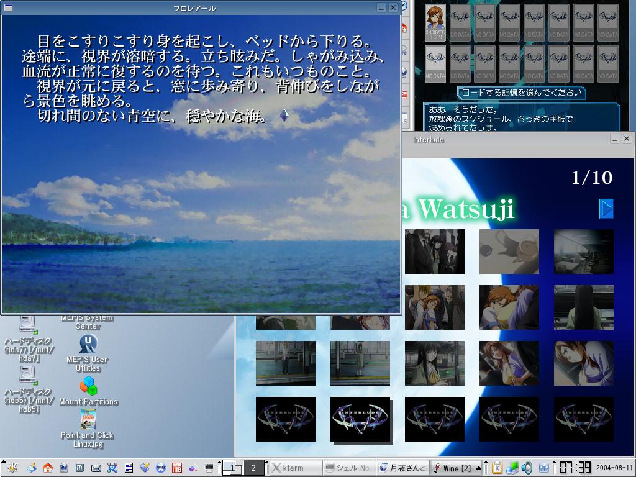Click the 2004-08-11 date display

click(614, 468)
